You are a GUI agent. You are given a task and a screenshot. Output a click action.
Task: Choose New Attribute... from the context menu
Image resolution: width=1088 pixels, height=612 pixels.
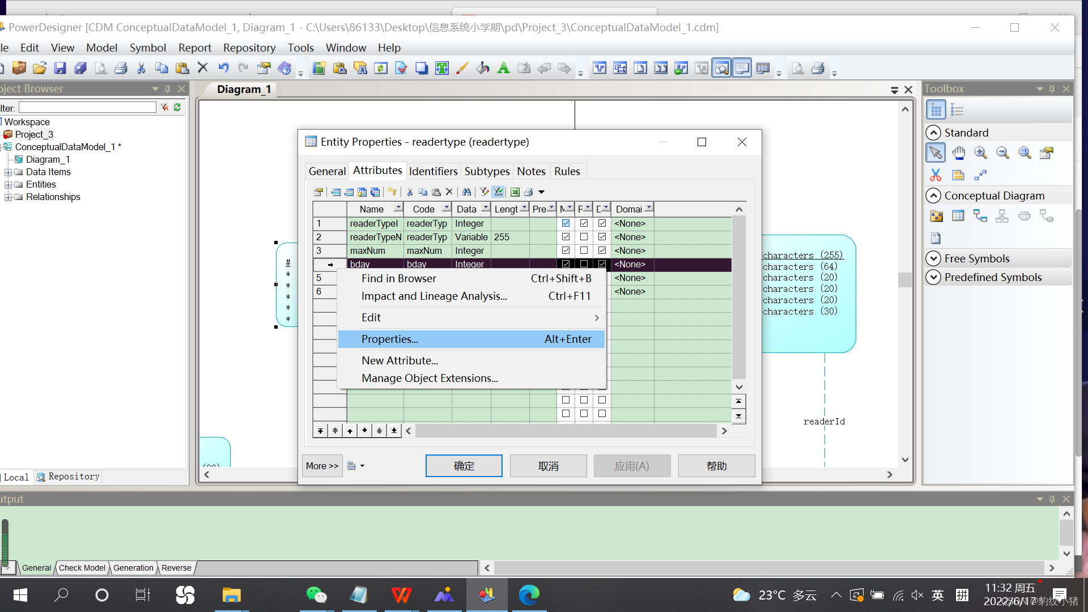(471, 360)
